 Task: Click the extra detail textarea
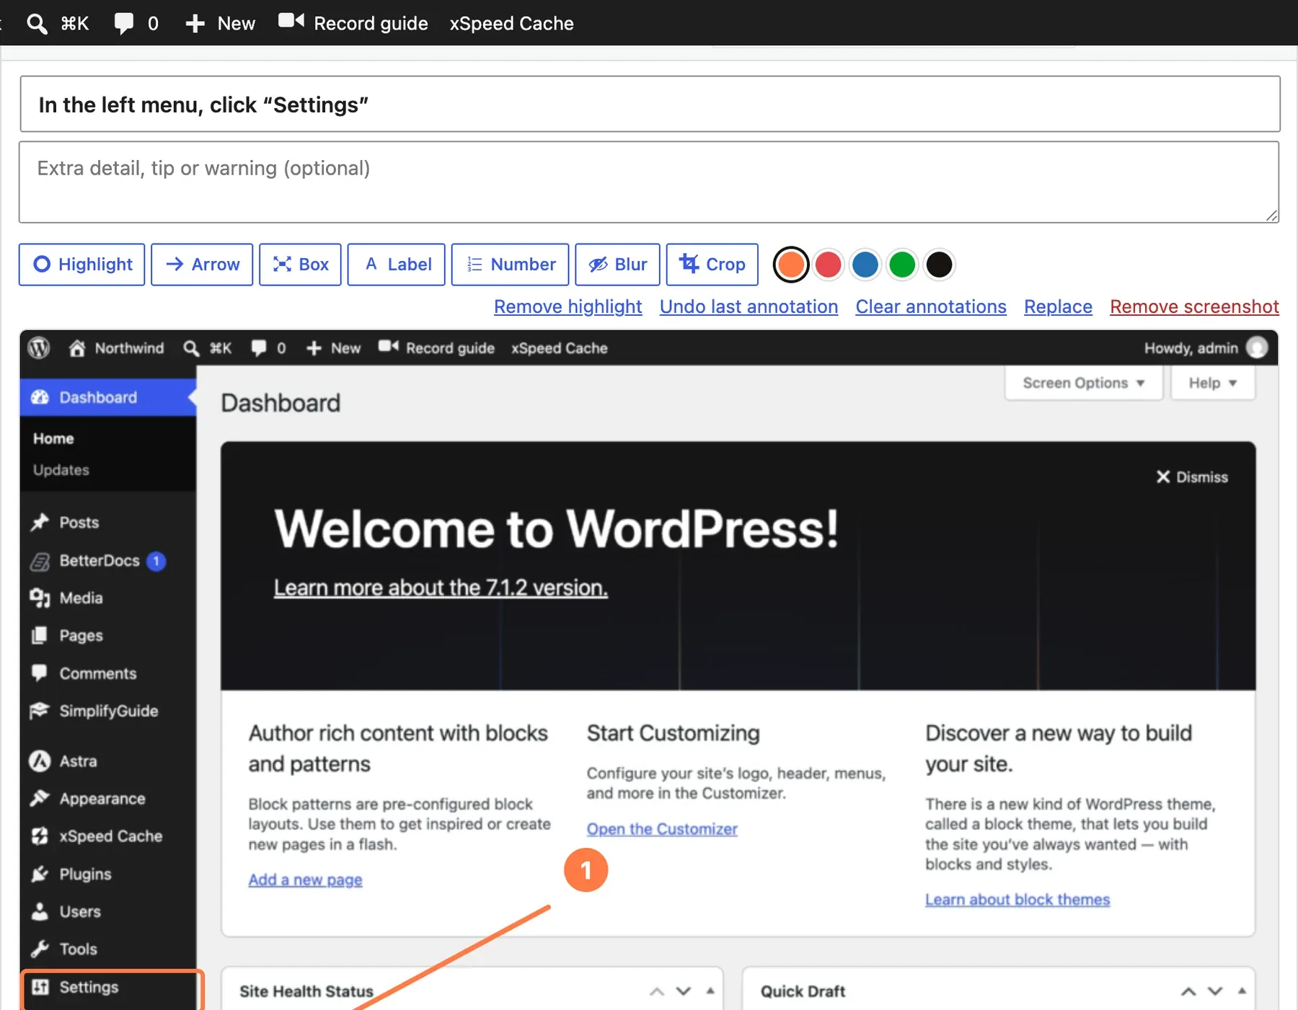pyautogui.click(x=649, y=182)
